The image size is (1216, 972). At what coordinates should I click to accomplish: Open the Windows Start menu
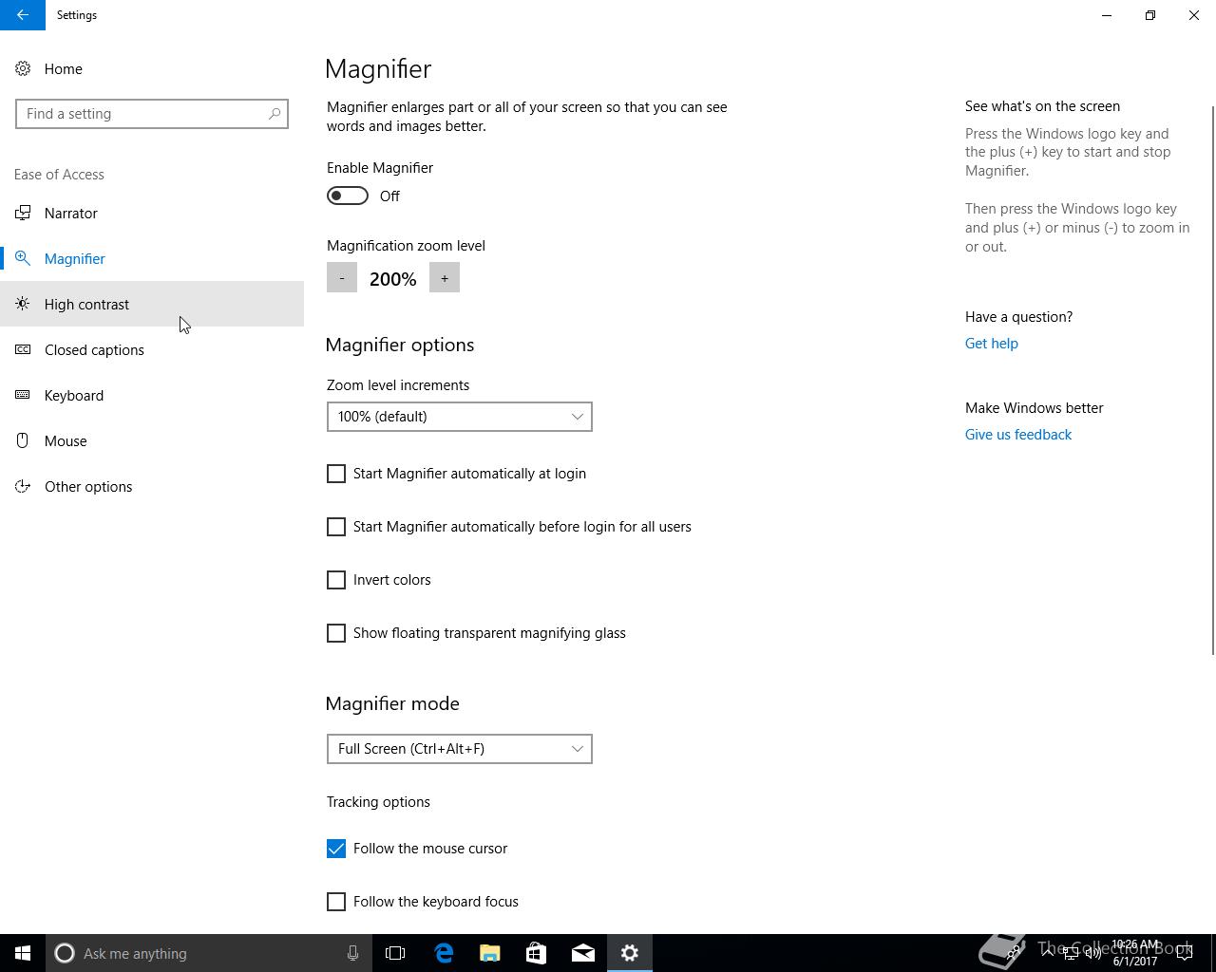coord(23,953)
